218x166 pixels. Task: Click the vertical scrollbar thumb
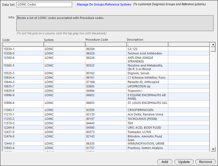(x=213, y=49)
